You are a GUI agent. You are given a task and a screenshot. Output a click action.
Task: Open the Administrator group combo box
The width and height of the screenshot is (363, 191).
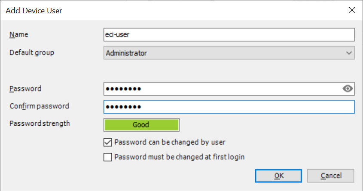[229, 53]
